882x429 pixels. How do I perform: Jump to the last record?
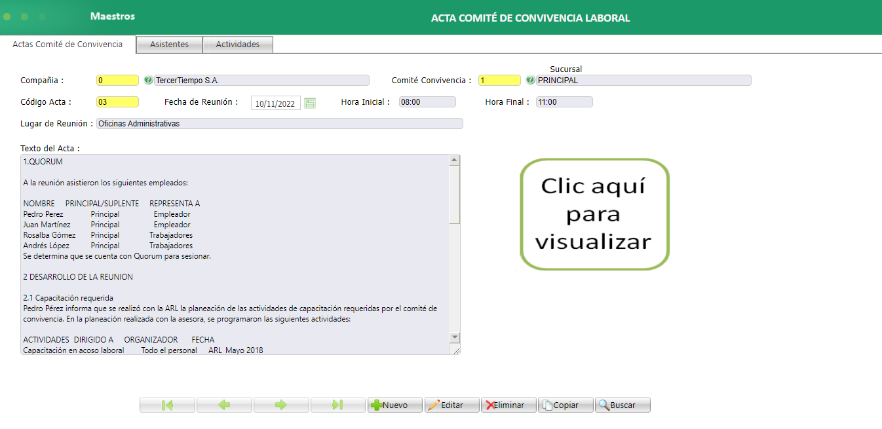click(x=338, y=404)
